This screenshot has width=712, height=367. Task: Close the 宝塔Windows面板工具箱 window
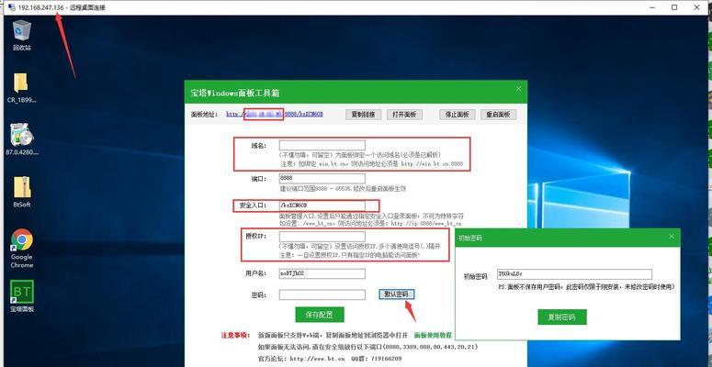pyautogui.click(x=518, y=89)
